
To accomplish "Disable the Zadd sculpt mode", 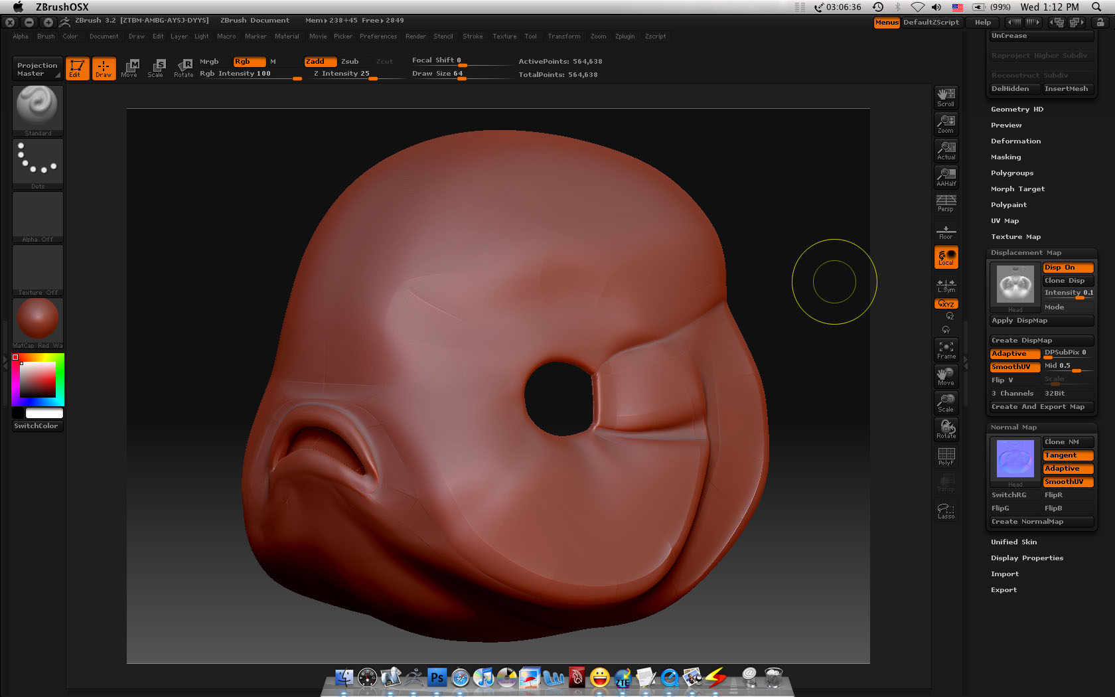I will pos(320,61).
